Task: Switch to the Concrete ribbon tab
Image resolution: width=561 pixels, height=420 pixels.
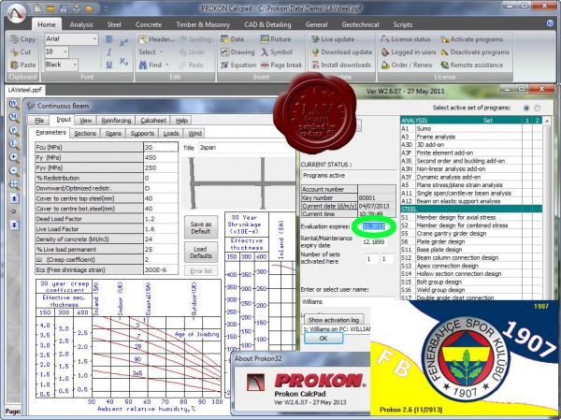Action: pyautogui.click(x=149, y=24)
